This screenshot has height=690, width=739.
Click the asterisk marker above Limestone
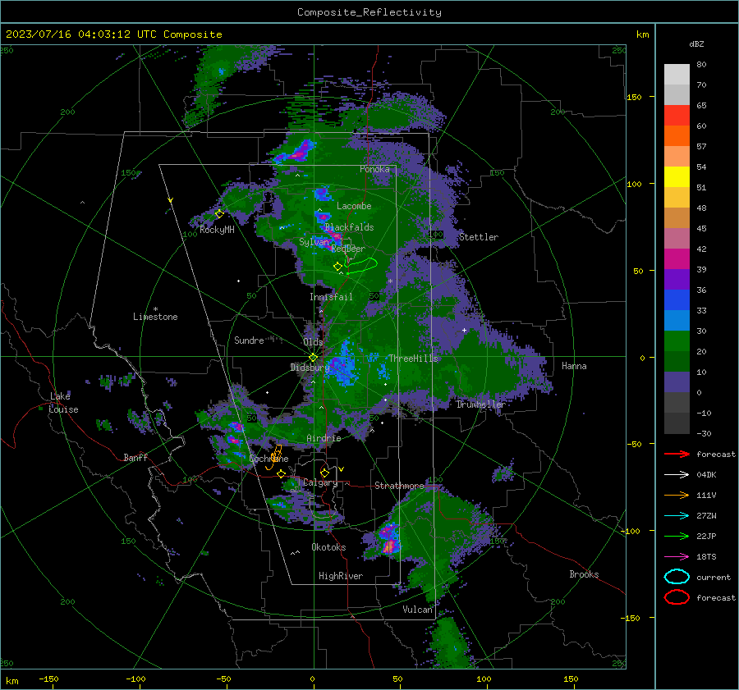[155, 309]
